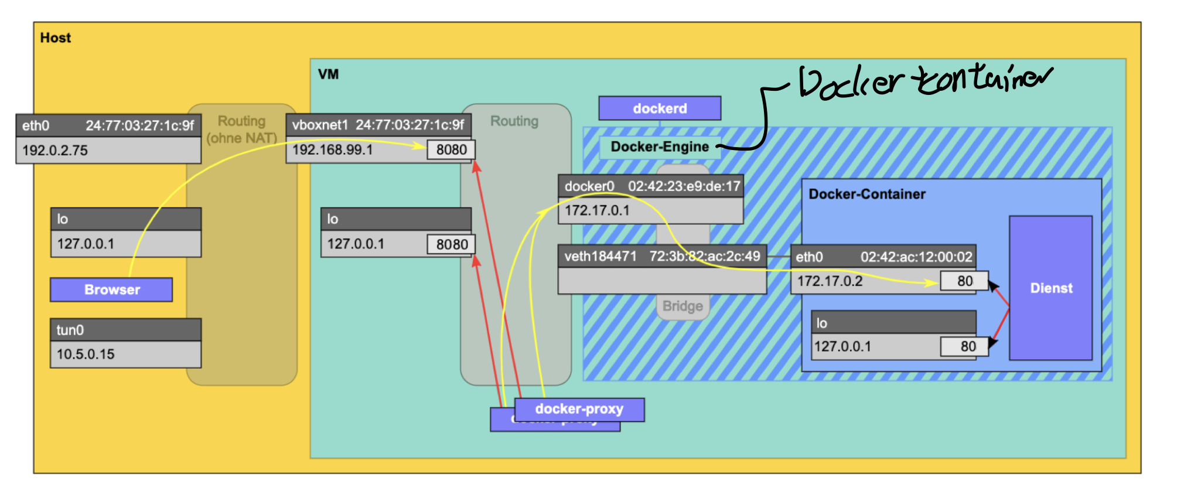1184x501 pixels.
Task: Click the Host title label
Action: [x=55, y=38]
